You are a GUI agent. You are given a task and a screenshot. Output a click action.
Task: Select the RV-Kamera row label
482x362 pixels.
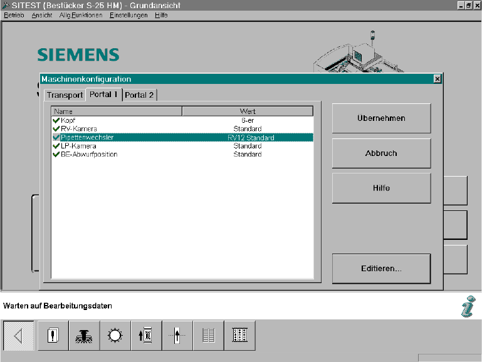pyautogui.click(x=79, y=128)
